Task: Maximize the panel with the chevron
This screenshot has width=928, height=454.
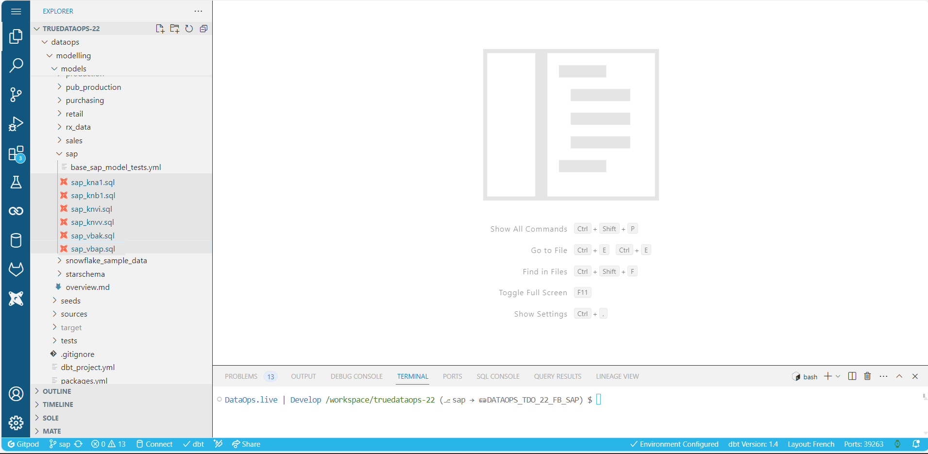Action: click(x=899, y=376)
